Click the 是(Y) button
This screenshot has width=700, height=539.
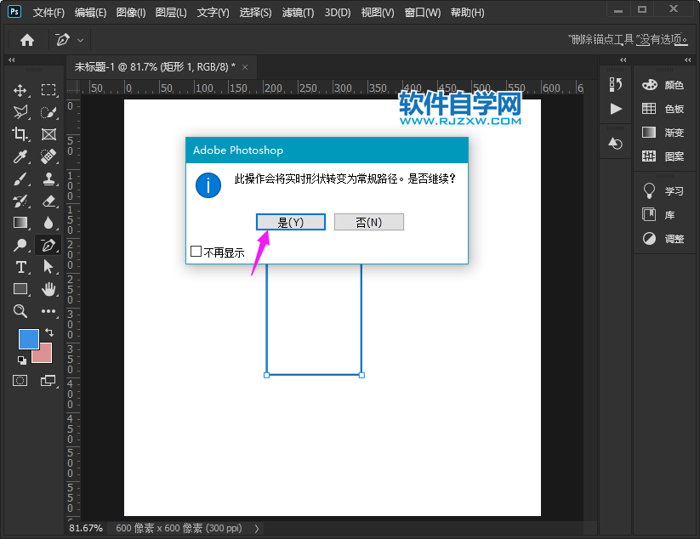[291, 222]
